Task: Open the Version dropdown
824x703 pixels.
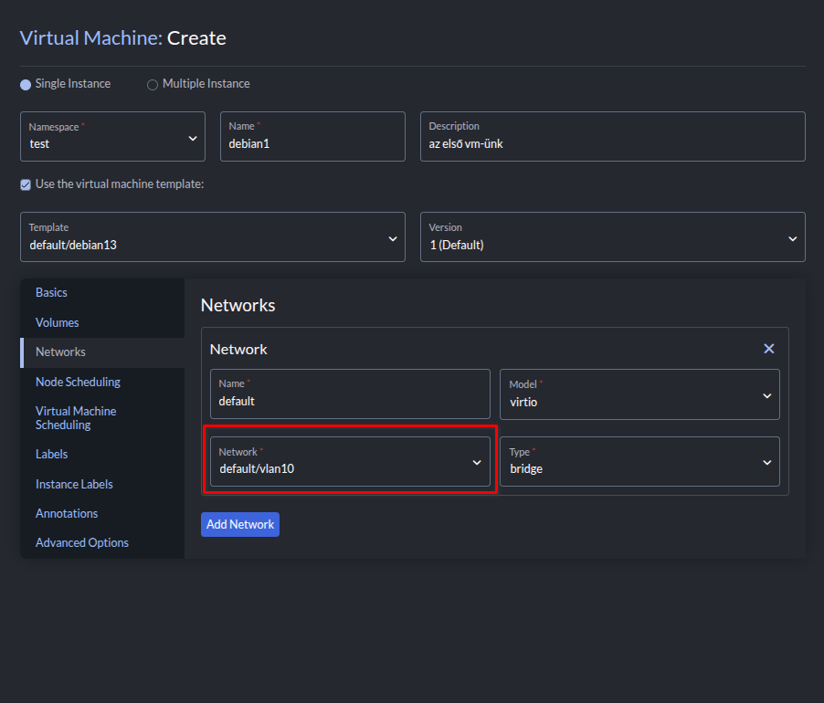Action: tap(612, 237)
